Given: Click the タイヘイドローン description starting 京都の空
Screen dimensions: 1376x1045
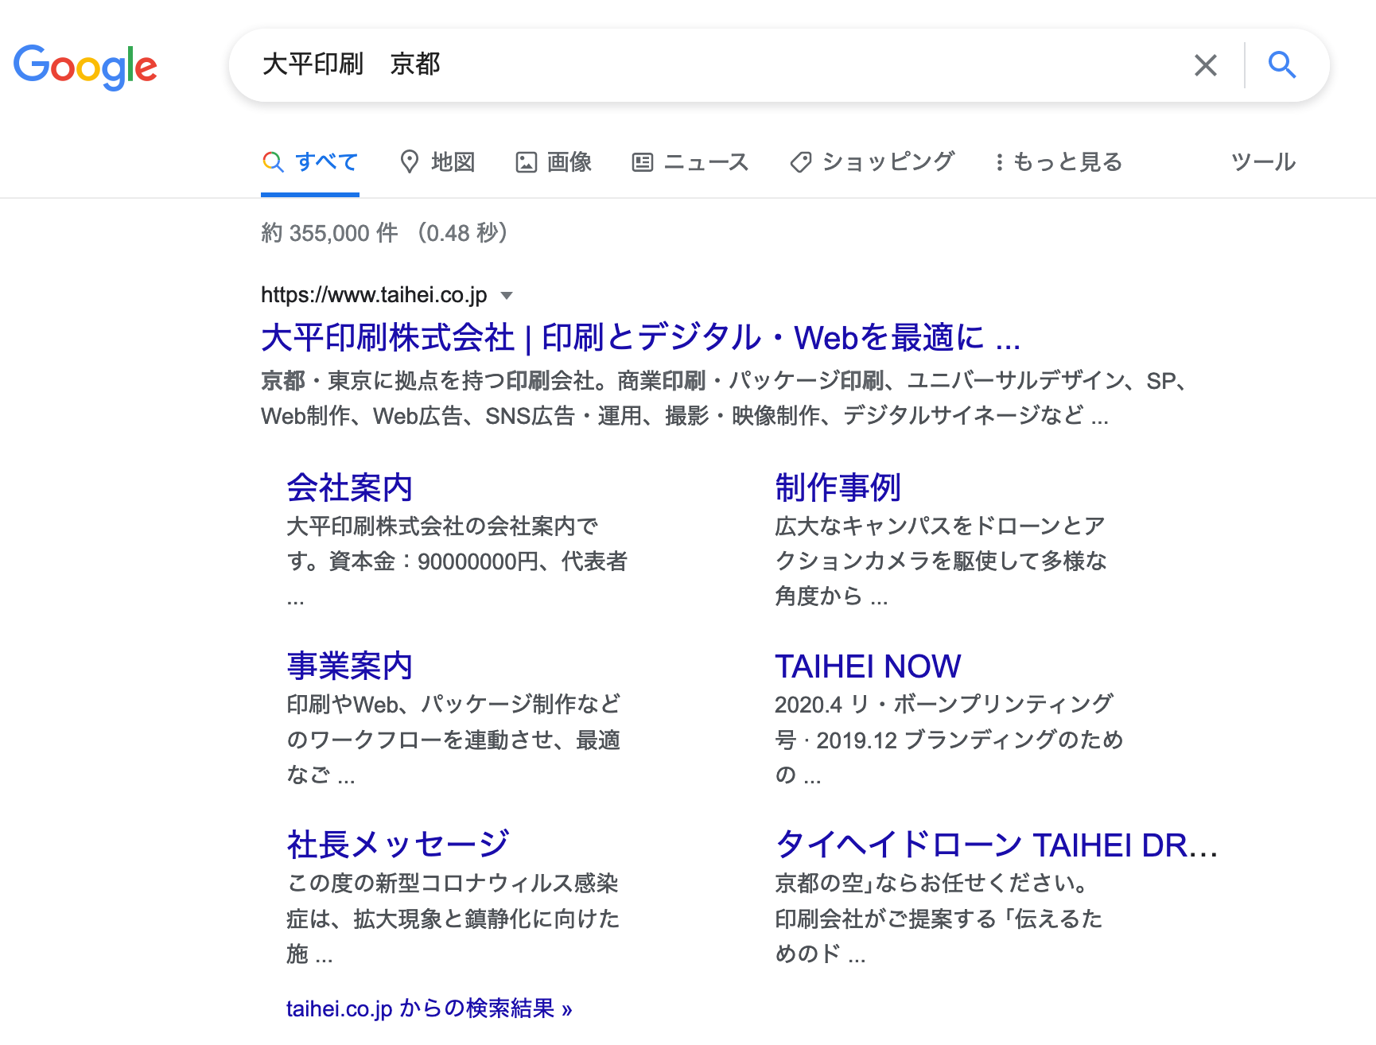Looking at the screenshot, I should (939, 919).
